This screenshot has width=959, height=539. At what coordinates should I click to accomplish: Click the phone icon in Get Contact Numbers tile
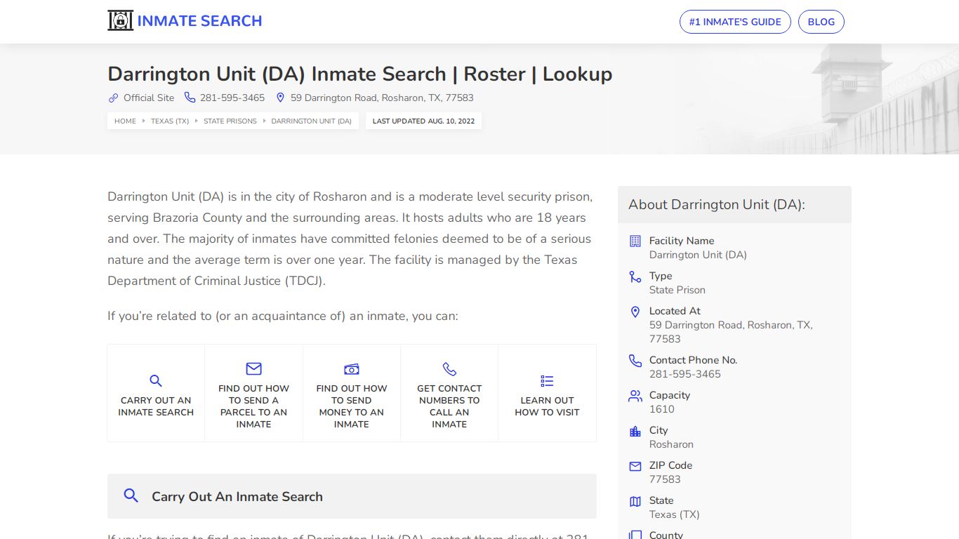449,369
